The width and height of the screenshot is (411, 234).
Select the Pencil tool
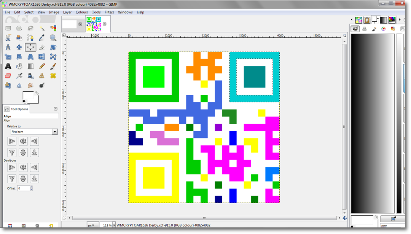click(42, 66)
